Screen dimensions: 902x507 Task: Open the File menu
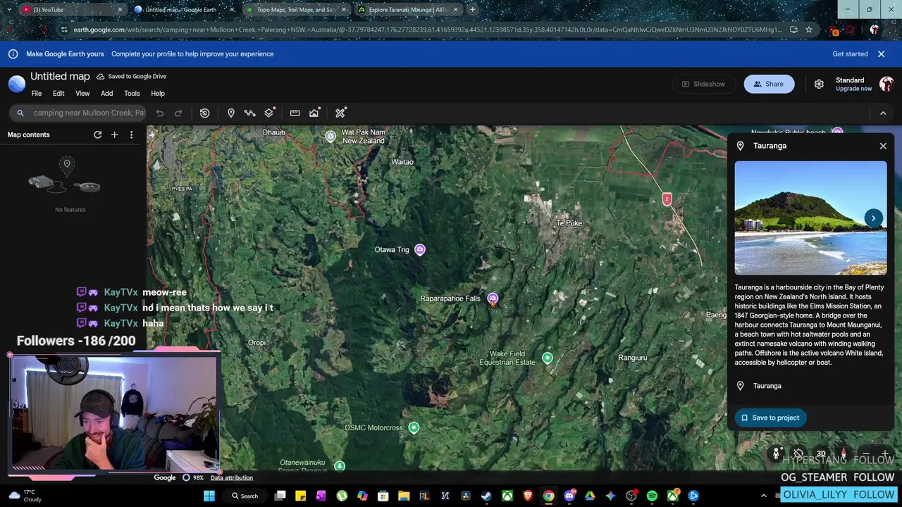coord(37,94)
